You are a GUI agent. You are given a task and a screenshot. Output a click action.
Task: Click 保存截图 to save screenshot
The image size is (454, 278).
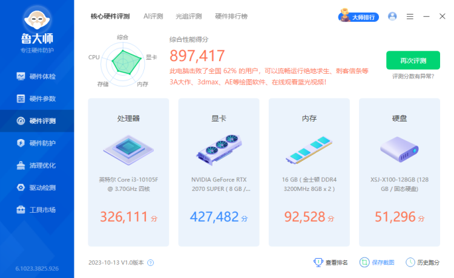point(377,262)
